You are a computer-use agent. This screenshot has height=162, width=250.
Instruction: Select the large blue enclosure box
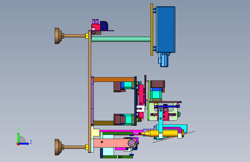point(166,29)
